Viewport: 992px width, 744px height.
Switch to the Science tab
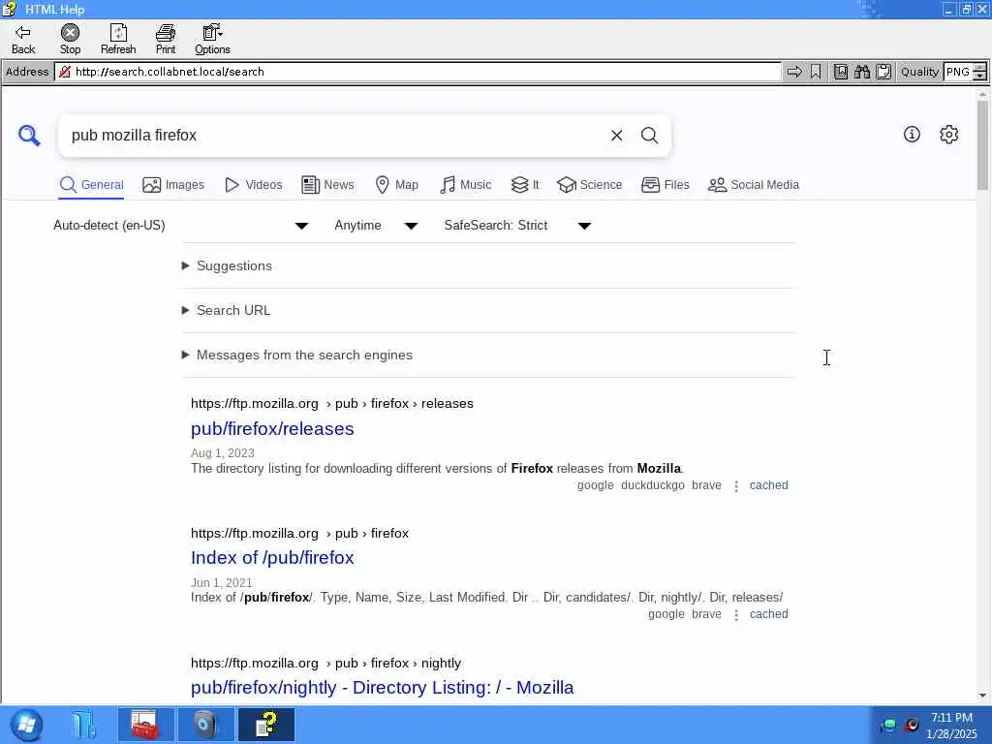[590, 185]
